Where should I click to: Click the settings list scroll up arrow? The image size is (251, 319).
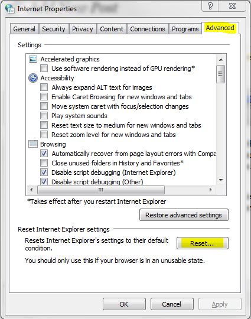tap(221, 60)
